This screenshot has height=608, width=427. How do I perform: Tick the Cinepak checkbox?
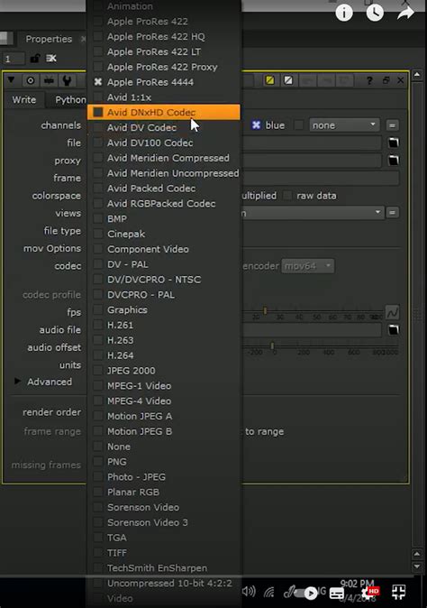(98, 234)
